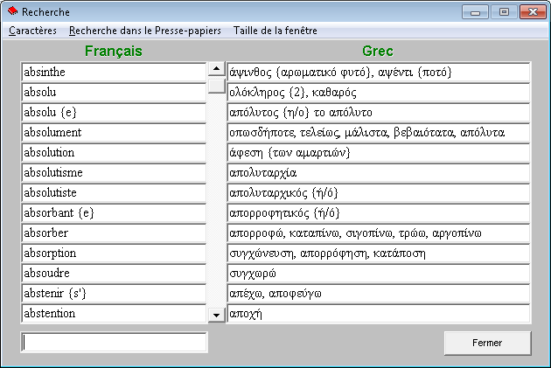Open Recherche dans le Presse-papiers menu
Viewport: 551px width, 368px height.
point(145,31)
